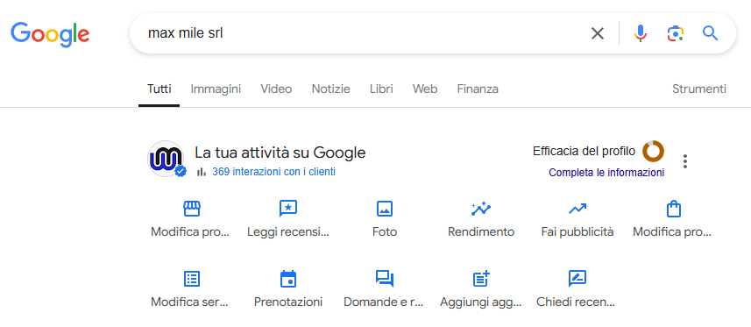Open the Leggi recensioni shortcut
Image resolution: width=751 pixels, height=327 pixels.
[x=288, y=219]
